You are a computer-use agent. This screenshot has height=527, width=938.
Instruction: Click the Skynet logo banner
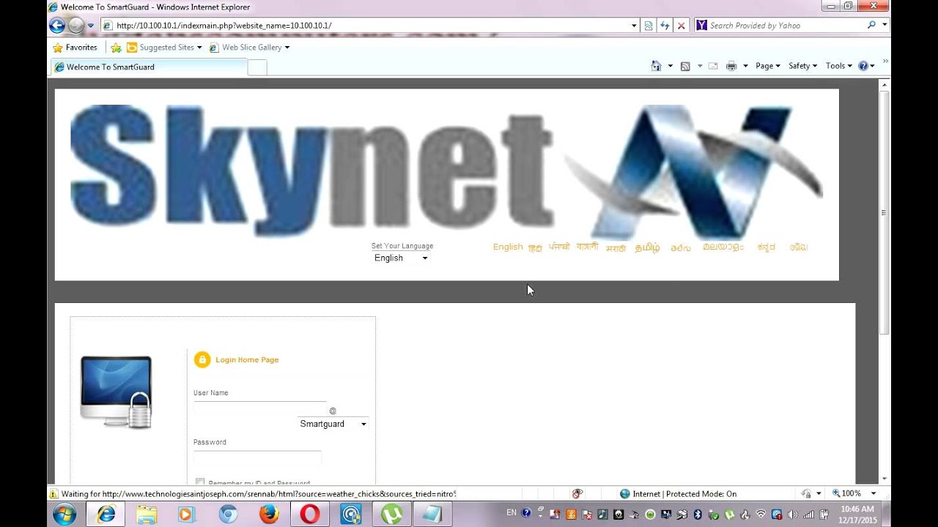(x=446, y=171)
